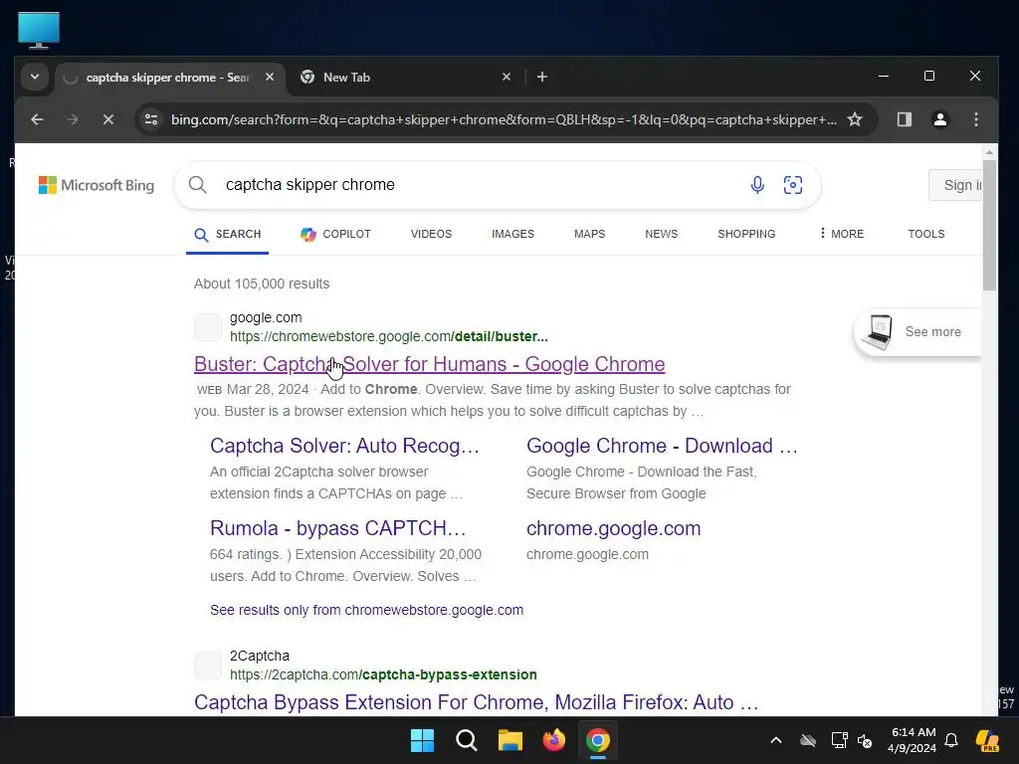Open chrome.google.com result link

(613, 528)
